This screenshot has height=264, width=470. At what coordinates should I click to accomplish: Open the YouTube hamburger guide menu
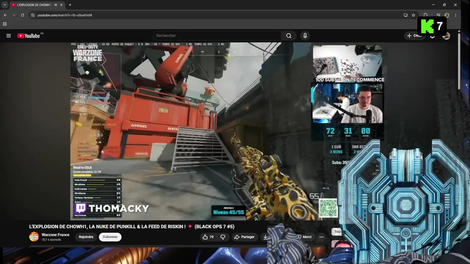pyautogui.click(x=8, y=36)
